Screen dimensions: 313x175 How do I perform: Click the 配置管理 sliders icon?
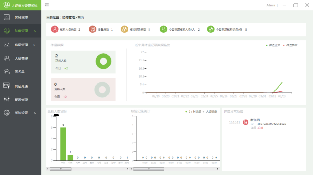[7, 100]
